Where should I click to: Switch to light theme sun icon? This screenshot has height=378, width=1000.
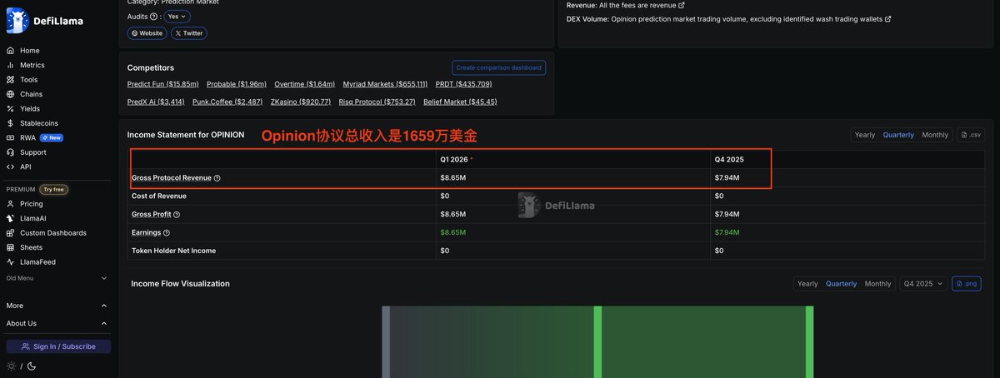click(11, 366)
